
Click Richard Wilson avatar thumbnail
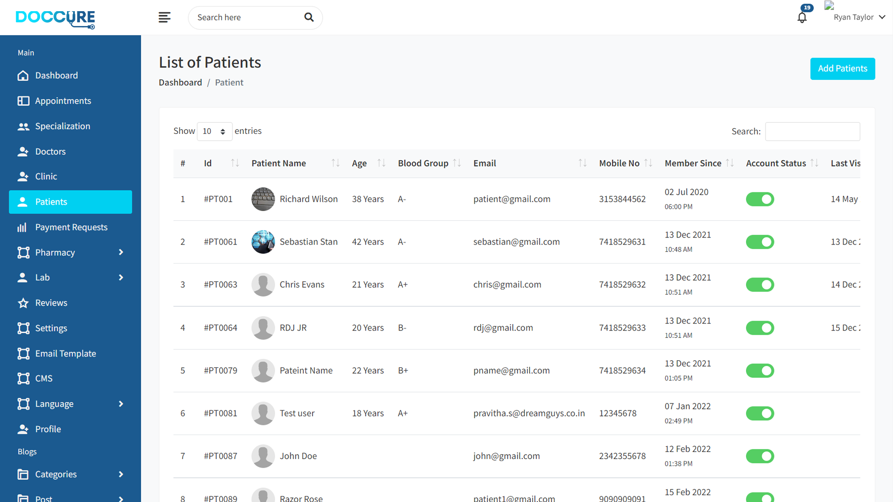263,199
